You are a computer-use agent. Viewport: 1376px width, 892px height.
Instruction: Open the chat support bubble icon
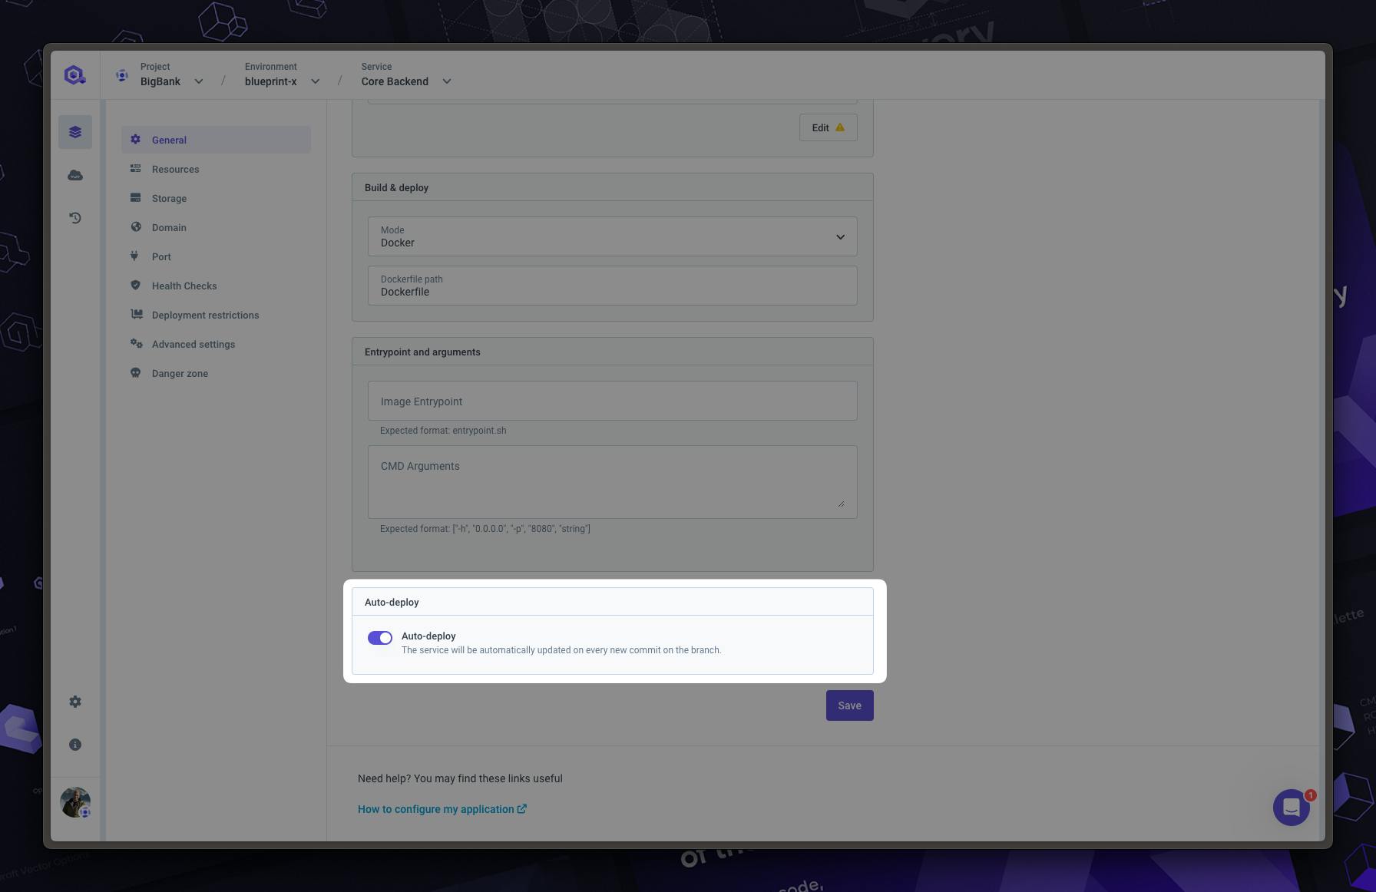click(1292, 808)
